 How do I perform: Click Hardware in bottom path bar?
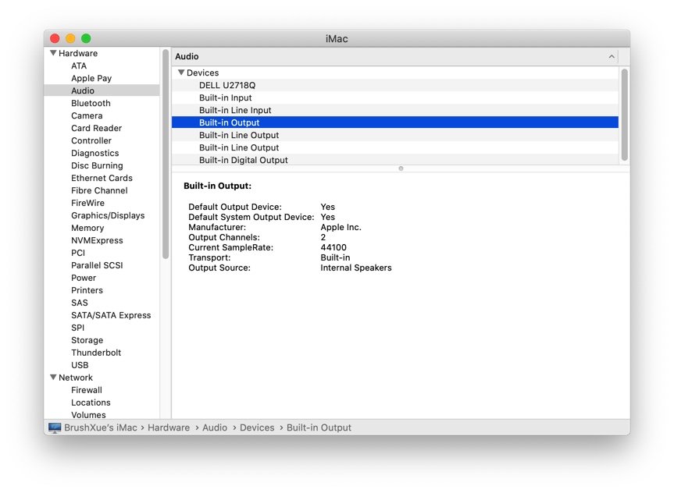tap(169, 427)
